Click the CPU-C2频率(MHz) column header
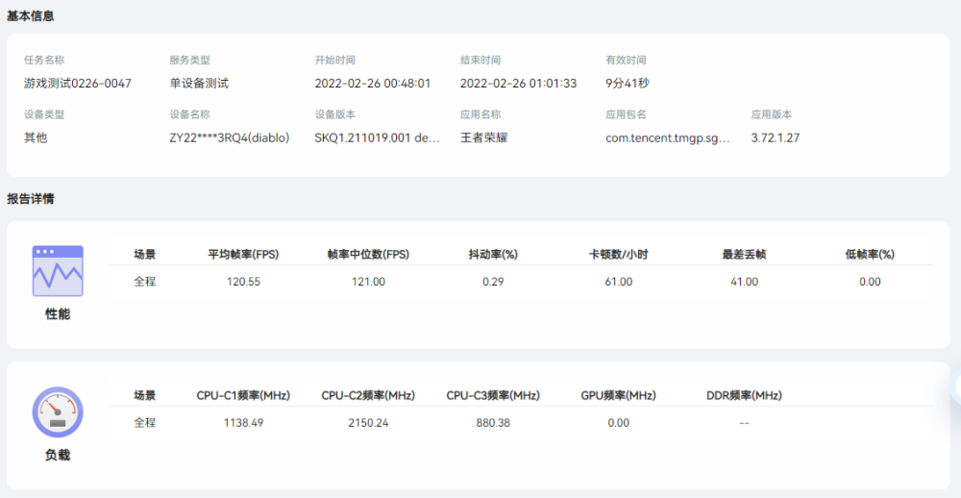 tap(368, 395)
